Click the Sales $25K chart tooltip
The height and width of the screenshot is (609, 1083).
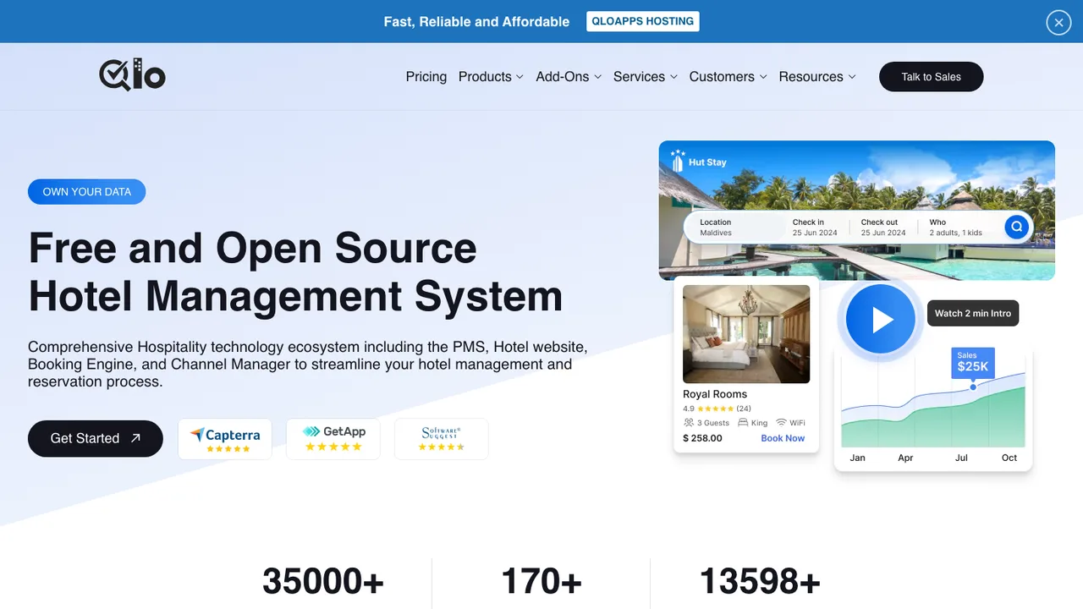[x=973, y=362]
